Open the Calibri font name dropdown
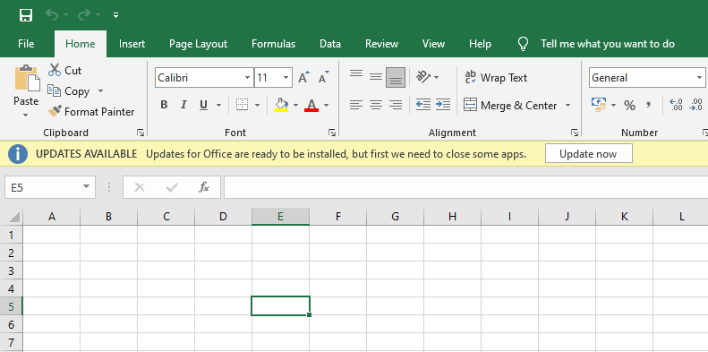Screen dimensions: 708x352 tap(247, 78)
